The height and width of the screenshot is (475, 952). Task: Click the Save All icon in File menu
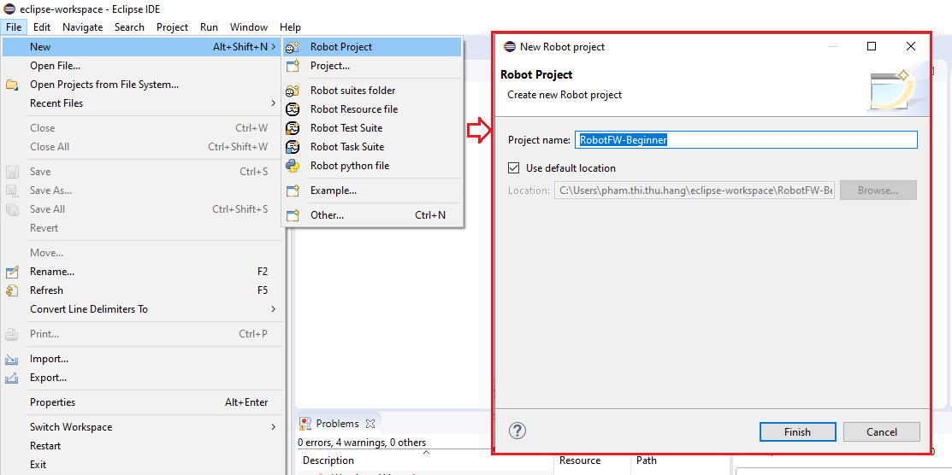pyautogui.click(x=12, y=209)
